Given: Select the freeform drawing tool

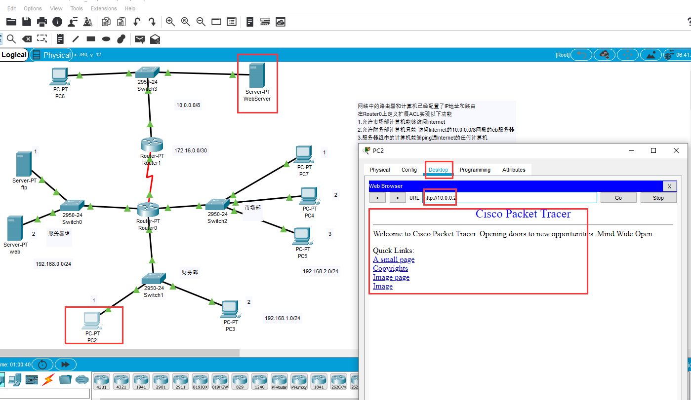Looking at the screenshot, I should tap(122, 38).
